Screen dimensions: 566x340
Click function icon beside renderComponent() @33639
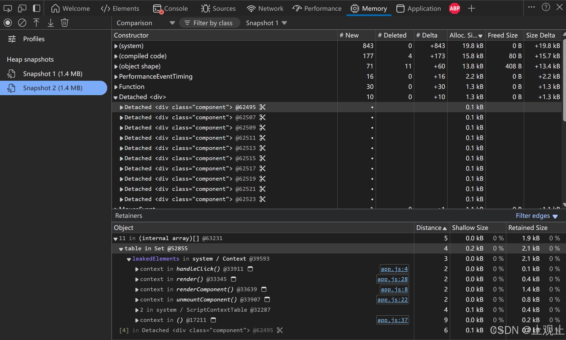click(264, 289)
